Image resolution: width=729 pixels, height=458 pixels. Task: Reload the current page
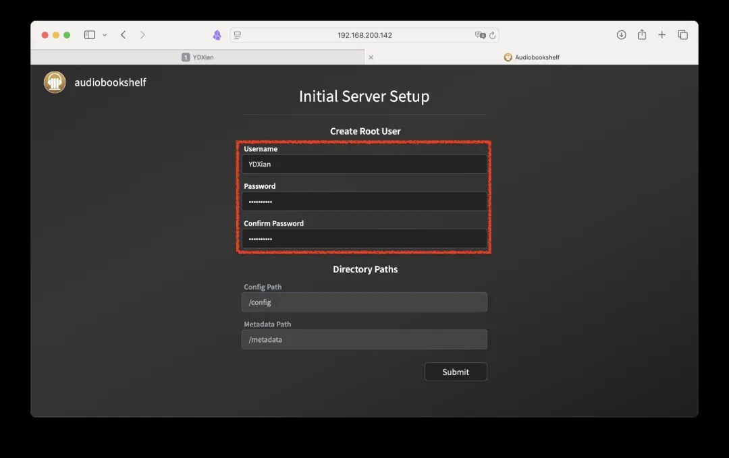[x=493, y=35]
